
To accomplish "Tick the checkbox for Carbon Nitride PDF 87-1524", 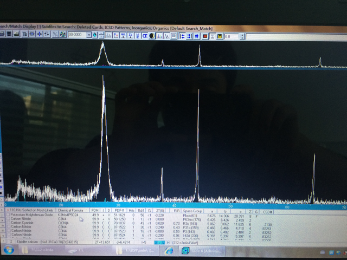I will pyautogui.click(x=9, y=235).
